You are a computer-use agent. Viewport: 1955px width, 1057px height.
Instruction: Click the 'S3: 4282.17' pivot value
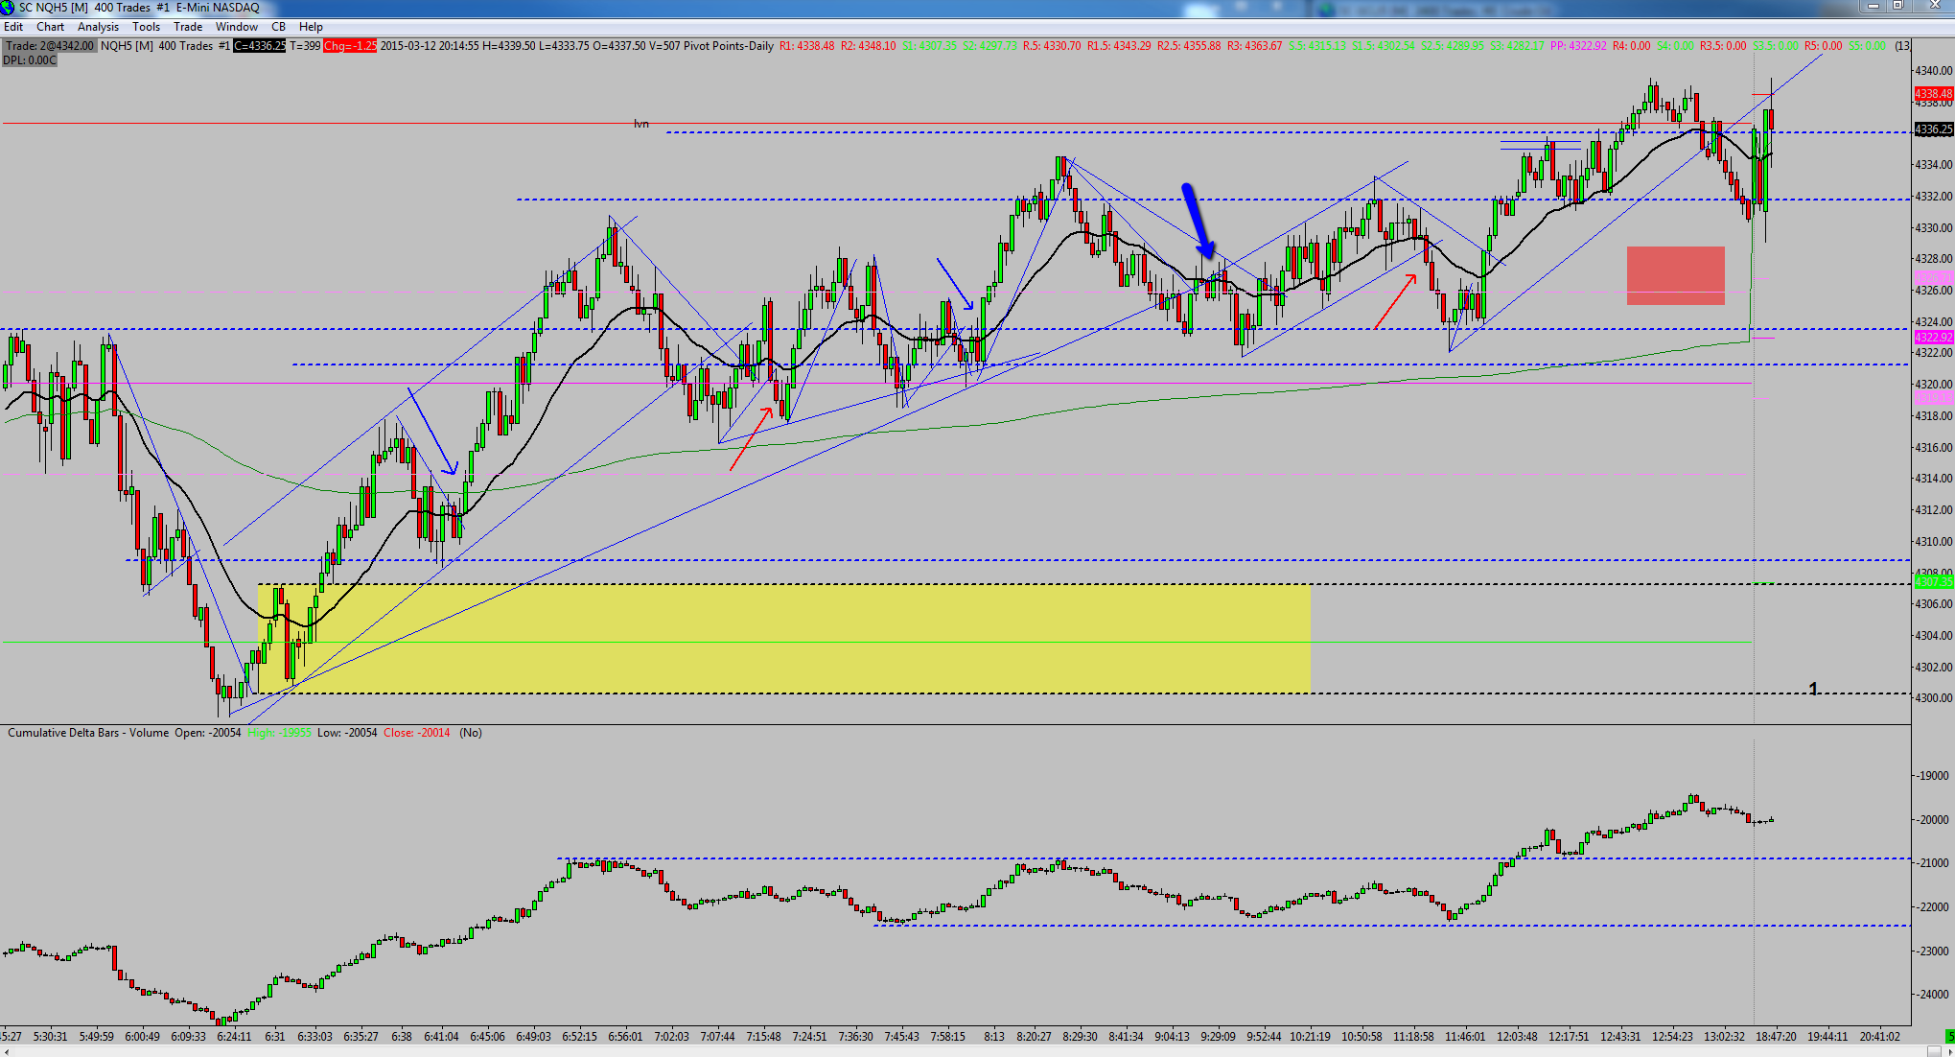pos(1518,46)
